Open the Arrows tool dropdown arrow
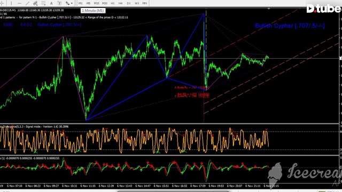 (72, 3)
